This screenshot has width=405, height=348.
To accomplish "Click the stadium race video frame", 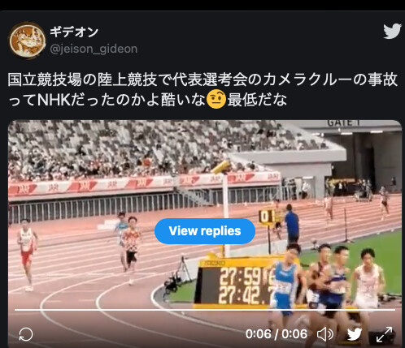I will coord(205,234).
